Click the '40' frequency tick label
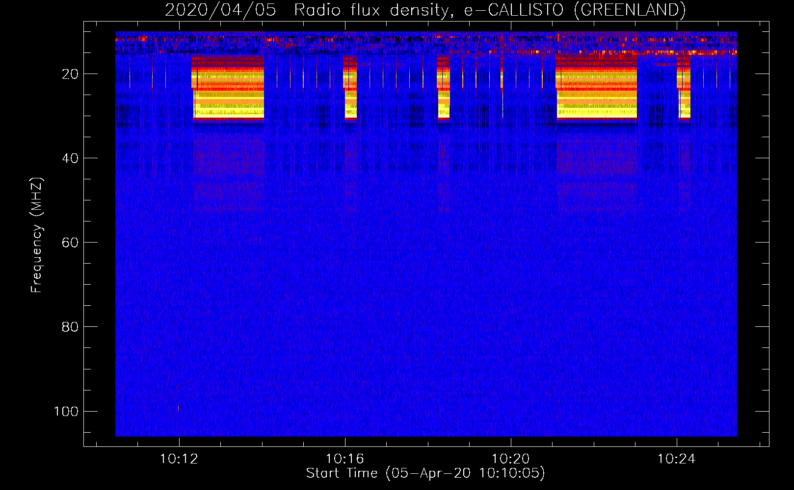The height and width of the screenshot is (490, 794). point(70,158)
